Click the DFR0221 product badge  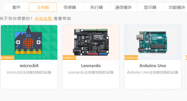pos(69,58)
